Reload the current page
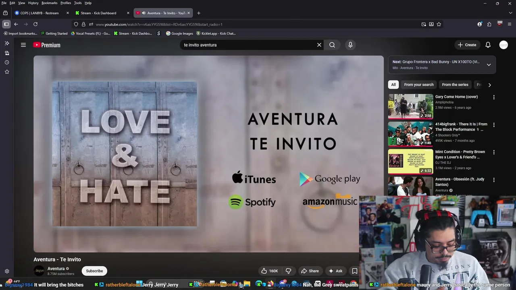 tap(35, 24)
